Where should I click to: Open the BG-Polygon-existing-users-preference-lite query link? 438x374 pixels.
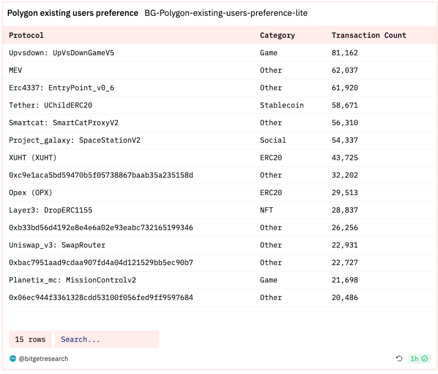[226, 13]
